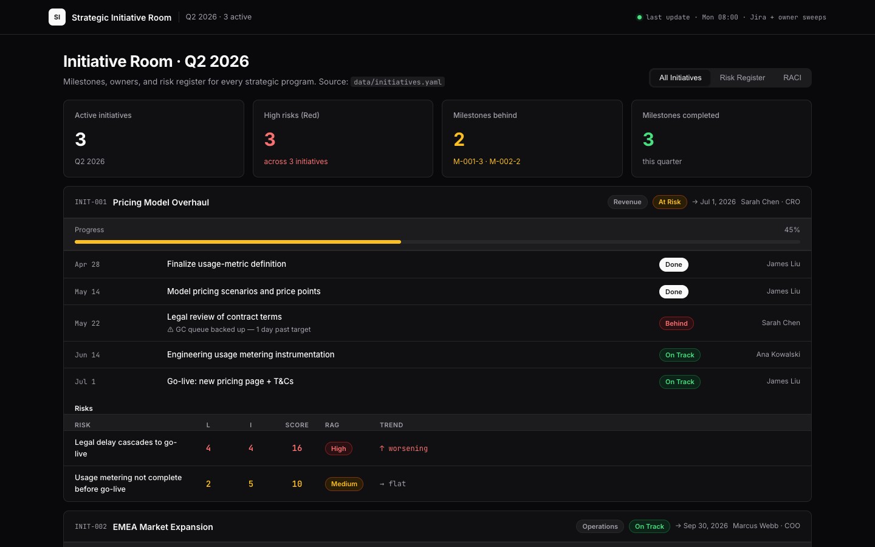Image resolution: width=875 pixels, height=547 pixels.
Task: Click the Behind badge for Legal review
Action: point(676,323)
